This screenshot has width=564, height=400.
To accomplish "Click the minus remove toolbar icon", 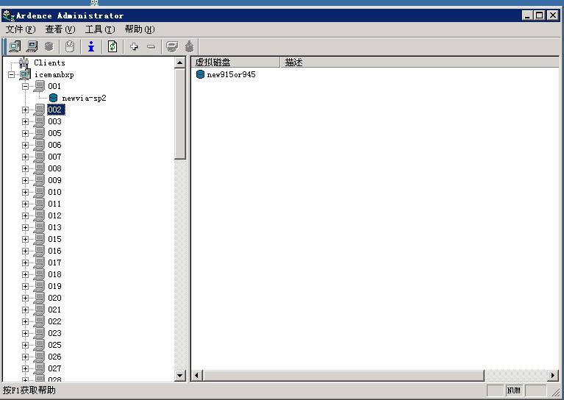I will [151, 46].
